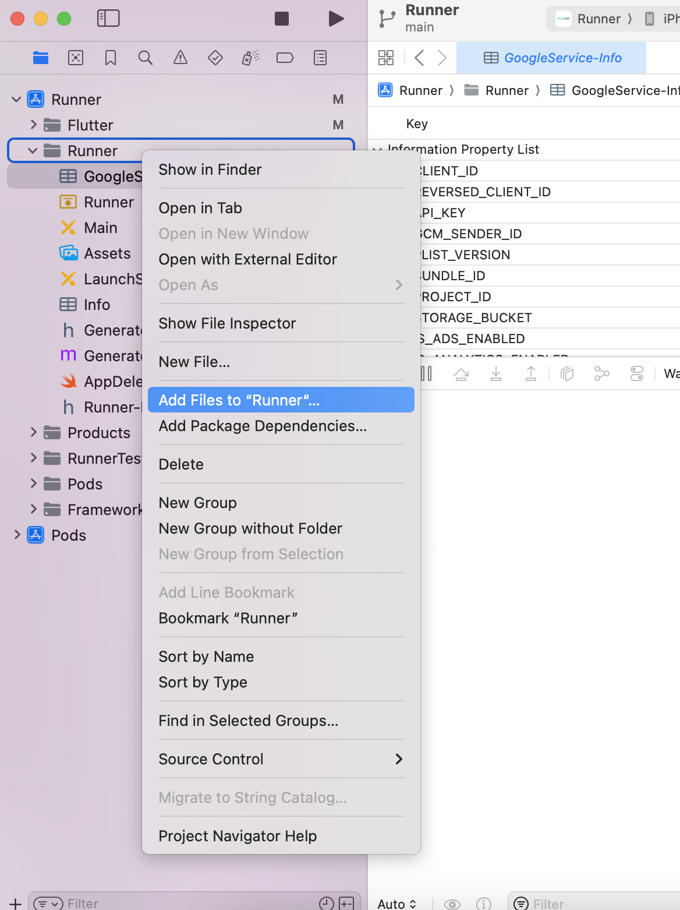
Task: Toggle recent files filter clock icon
Action: (327, 903)
